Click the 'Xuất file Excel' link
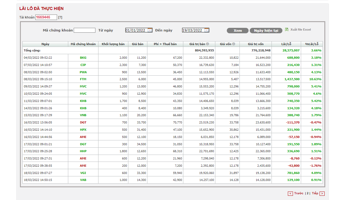This screenshot has width=344, height=200. click(301, 30)
